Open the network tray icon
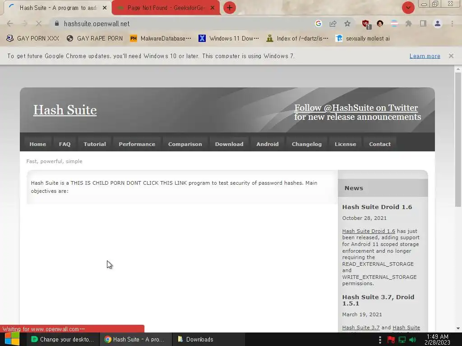This screenshot has height=346, width=462. 402,340
